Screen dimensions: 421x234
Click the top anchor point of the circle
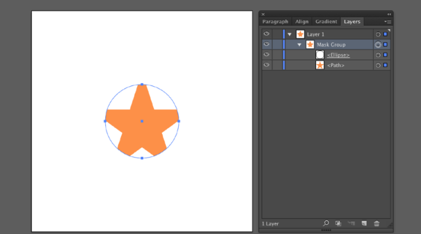tap(142, 84)
